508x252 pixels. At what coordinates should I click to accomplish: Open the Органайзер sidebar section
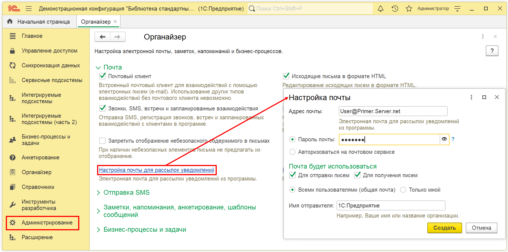(46, 172)
